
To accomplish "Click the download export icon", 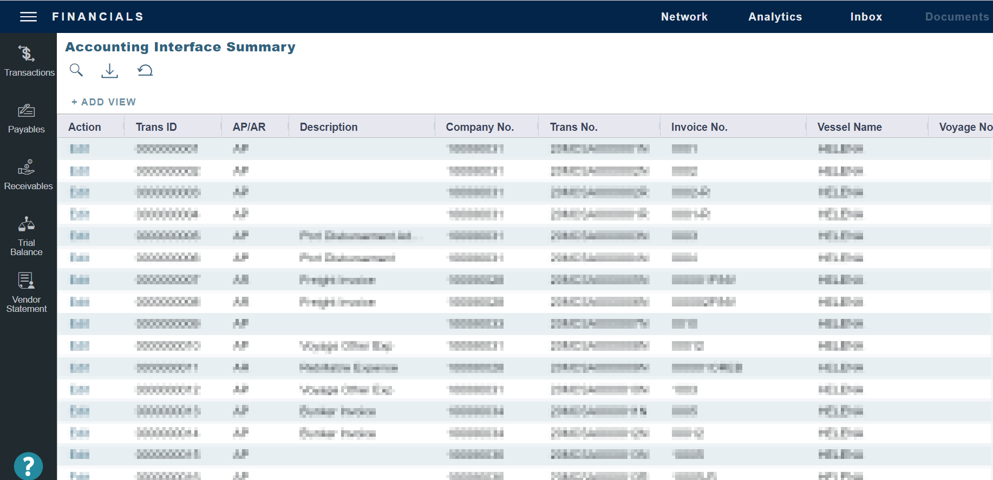I will (109, 70).
